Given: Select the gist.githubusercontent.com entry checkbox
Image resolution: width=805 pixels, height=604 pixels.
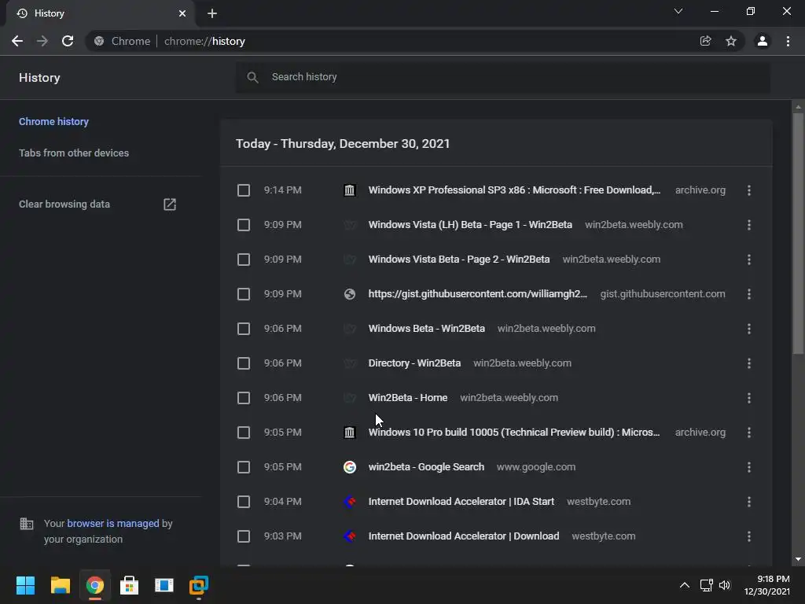Looking at the screenshot, I should [244, 294].
